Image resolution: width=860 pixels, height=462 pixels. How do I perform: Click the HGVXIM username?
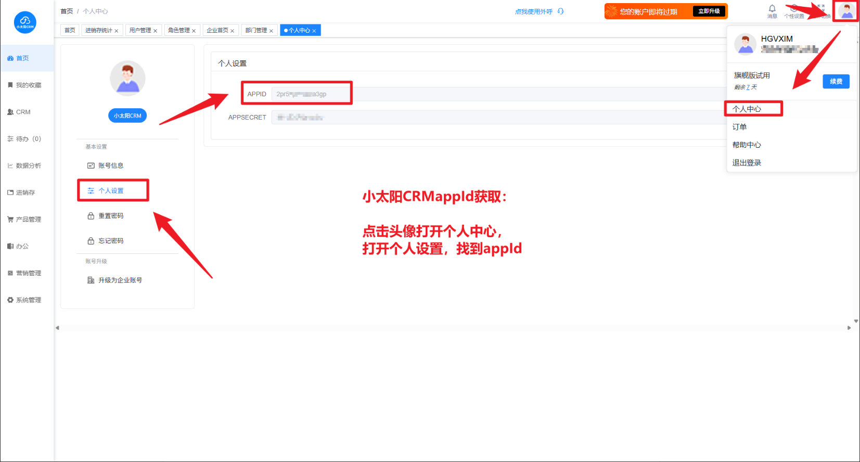[777, 39]
